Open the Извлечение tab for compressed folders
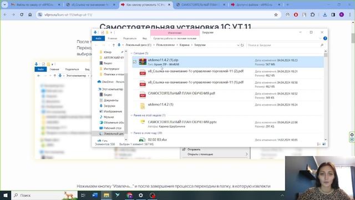 pos(175,33)
